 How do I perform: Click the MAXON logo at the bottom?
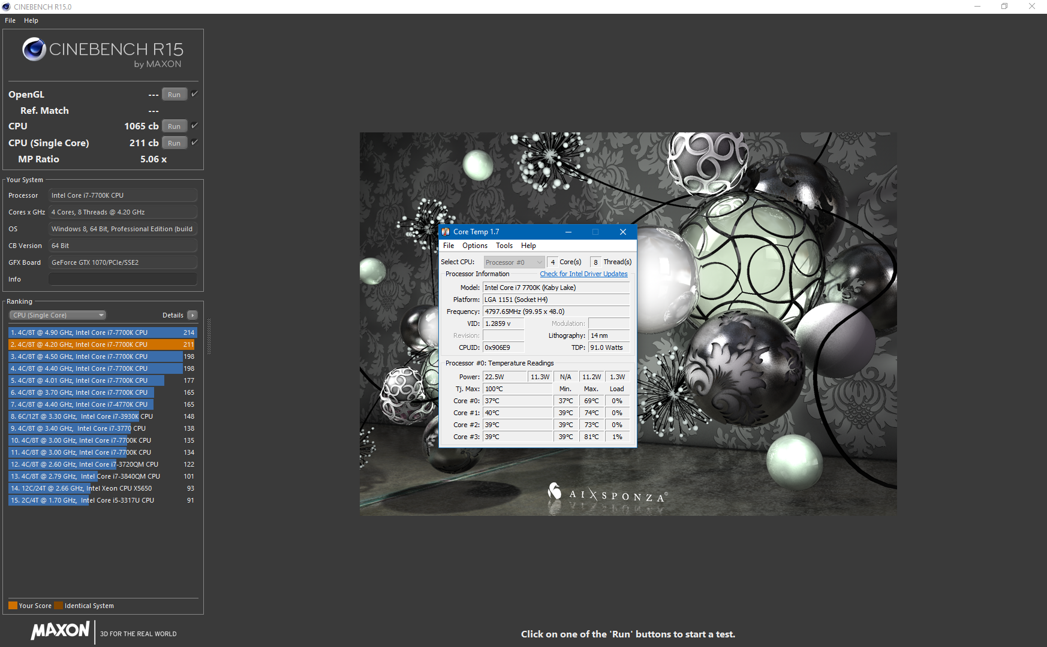(x=60, y=630)
